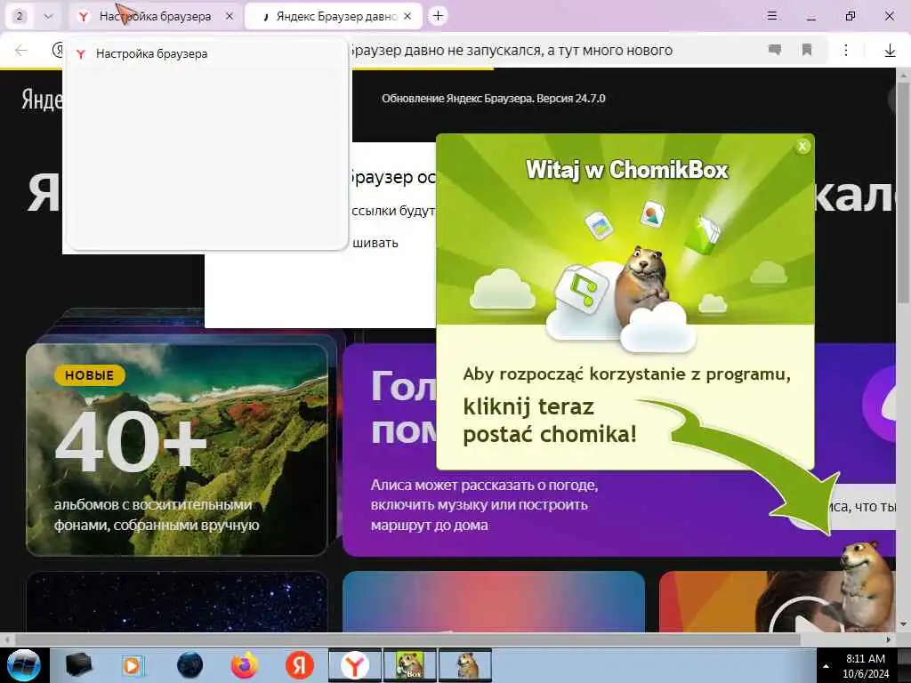Click the НОВЫЕ yellow badge

(x=90, y=375)
